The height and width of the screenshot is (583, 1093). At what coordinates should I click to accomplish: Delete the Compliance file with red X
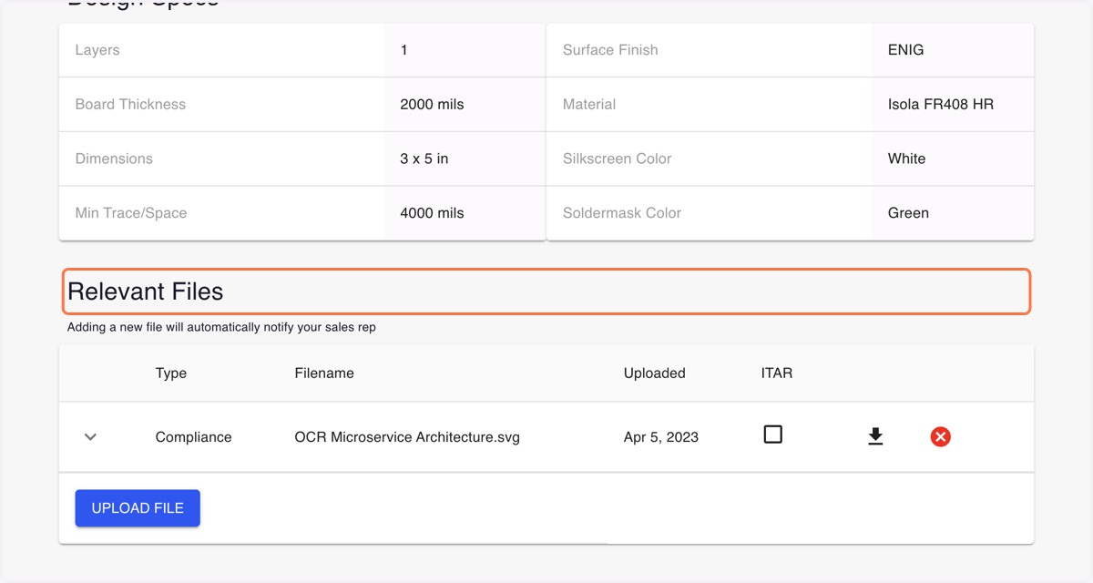pyautogui.click(x=941, y=437)
